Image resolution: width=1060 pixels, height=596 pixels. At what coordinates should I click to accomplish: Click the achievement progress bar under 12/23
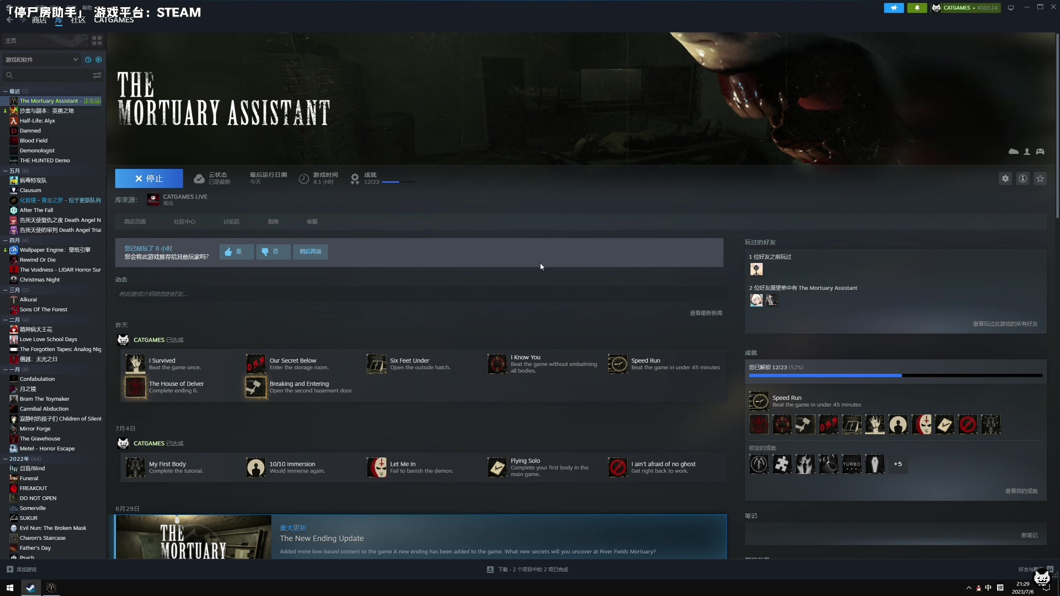398,182
